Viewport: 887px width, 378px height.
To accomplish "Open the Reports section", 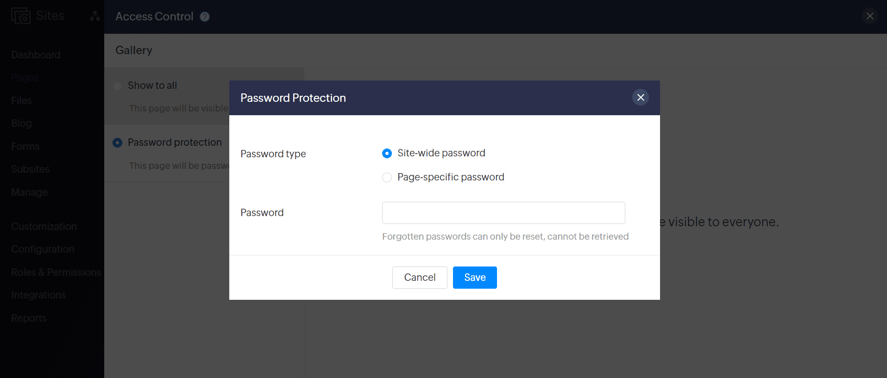I will pos(29,318).
